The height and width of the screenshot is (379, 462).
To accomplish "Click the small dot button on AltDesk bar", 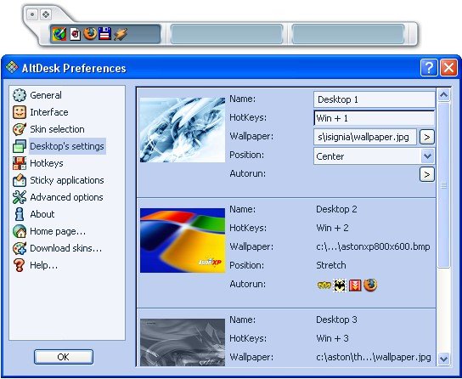I will [x=32, y=14].
